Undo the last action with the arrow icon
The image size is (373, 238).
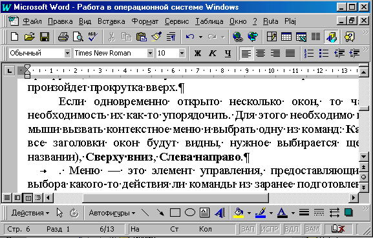click(x=190, y=37)
